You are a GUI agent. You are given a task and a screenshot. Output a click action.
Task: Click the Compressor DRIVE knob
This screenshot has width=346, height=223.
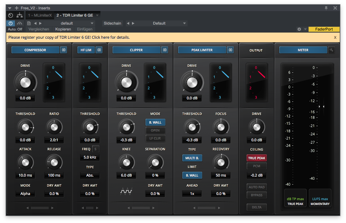(25, 82)
